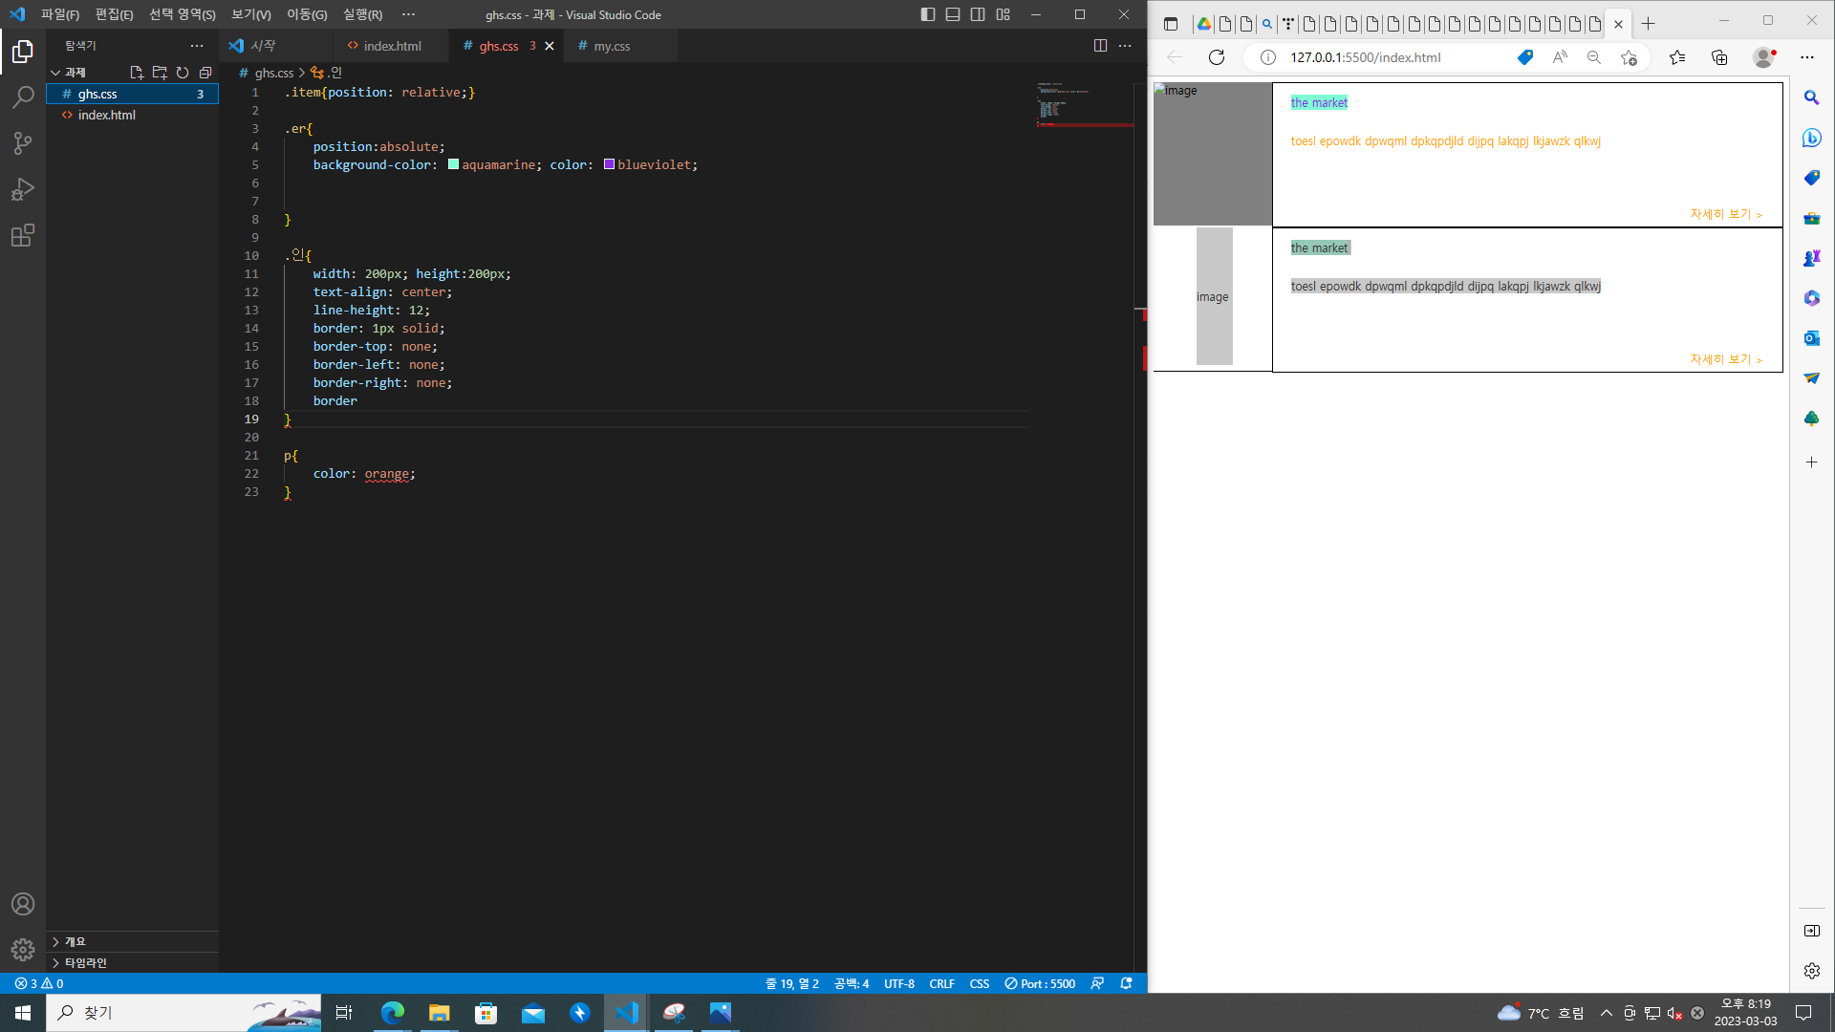Image resolution: width=1835 pixels, height=1032 pixels.
Task: Click New File icon in explorer header
Action: tap(136, 73)
